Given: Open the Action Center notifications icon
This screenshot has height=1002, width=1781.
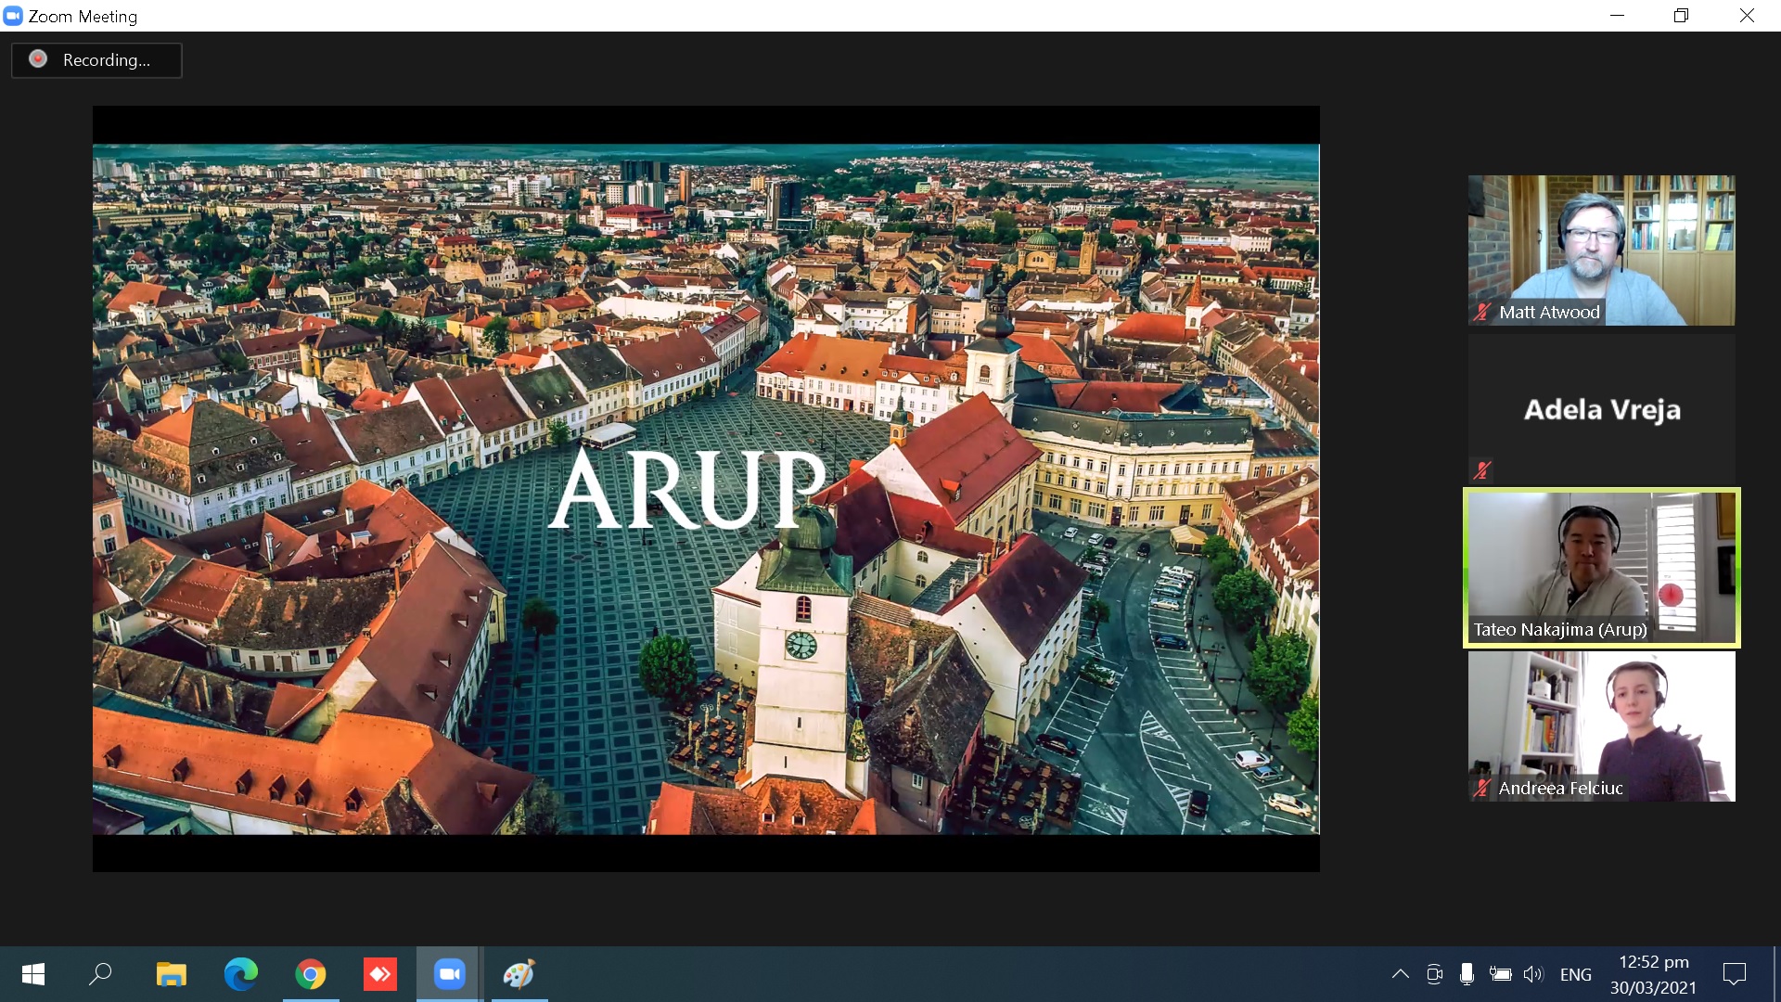Looking at the screenshot, I should pyautogui.click(x=1734, y=974).
